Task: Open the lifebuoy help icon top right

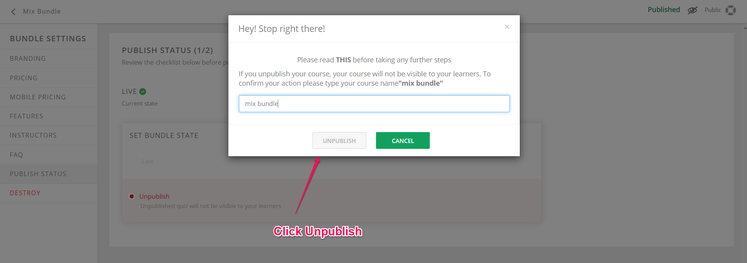Action: pos(731,10)
